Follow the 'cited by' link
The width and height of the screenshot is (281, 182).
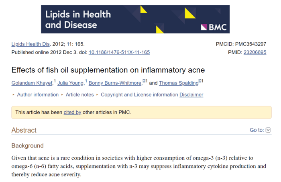click(x=72, y=112)
